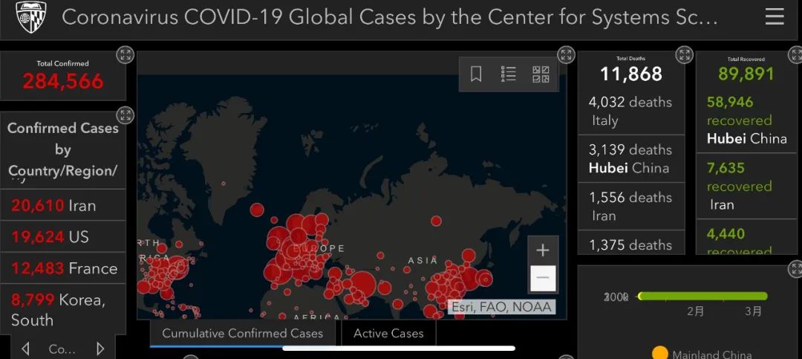Select the 1,375 deaths entry
Viewport: 802px width, 359px height.
point(631,243)
